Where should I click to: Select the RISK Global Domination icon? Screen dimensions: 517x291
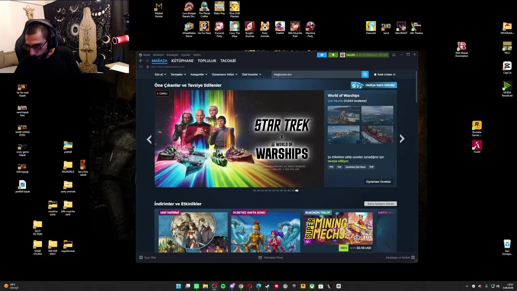coord(462,50)
